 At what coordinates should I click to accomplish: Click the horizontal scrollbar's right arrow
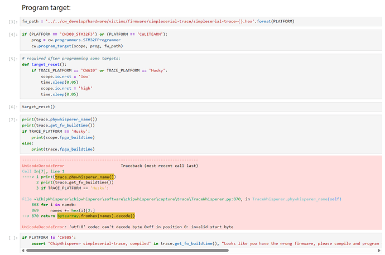click(x=378, y=250)
